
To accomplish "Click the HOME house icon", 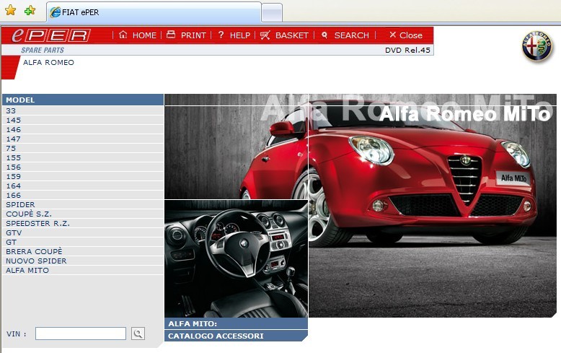I will click(x=123, y=35).
